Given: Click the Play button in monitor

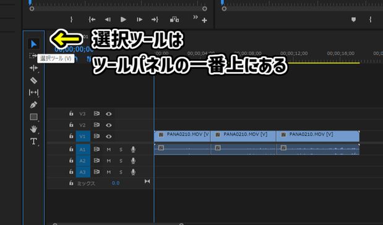Looking at the screenshot, I should pyautogui.click(x=123, y=20).
